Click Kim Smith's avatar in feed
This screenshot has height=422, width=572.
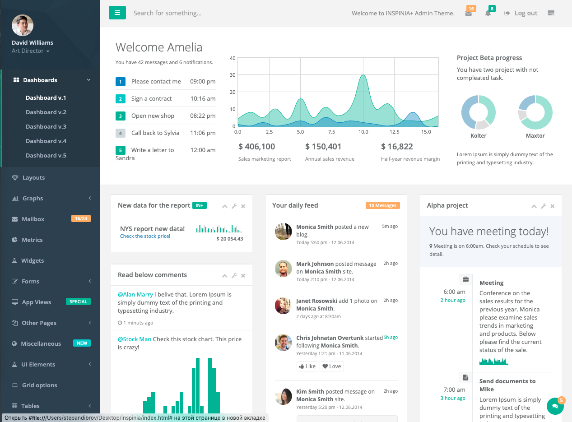pyautogui.click(x=283, y=396)
